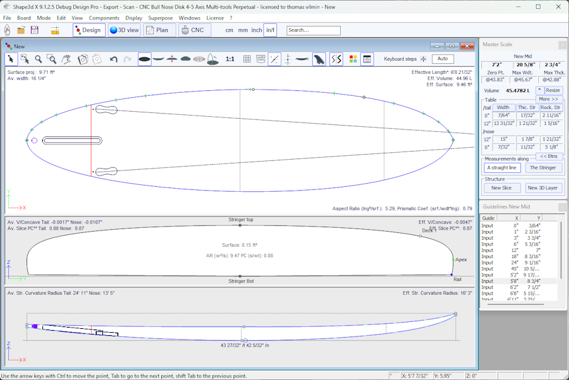569x380 pixels.
Task: Select the pointer arrow tool
Action: coord(11,59)
